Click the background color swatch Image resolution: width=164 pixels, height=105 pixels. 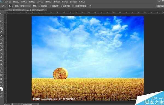(2, 90)
